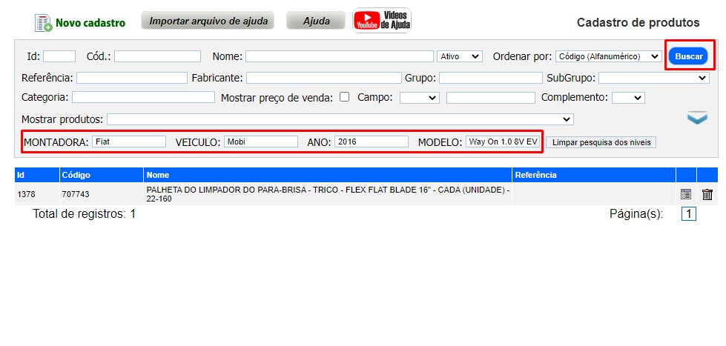726x346 pixels.
Task: Click the Categoria input field
Action: click(144, 98)
